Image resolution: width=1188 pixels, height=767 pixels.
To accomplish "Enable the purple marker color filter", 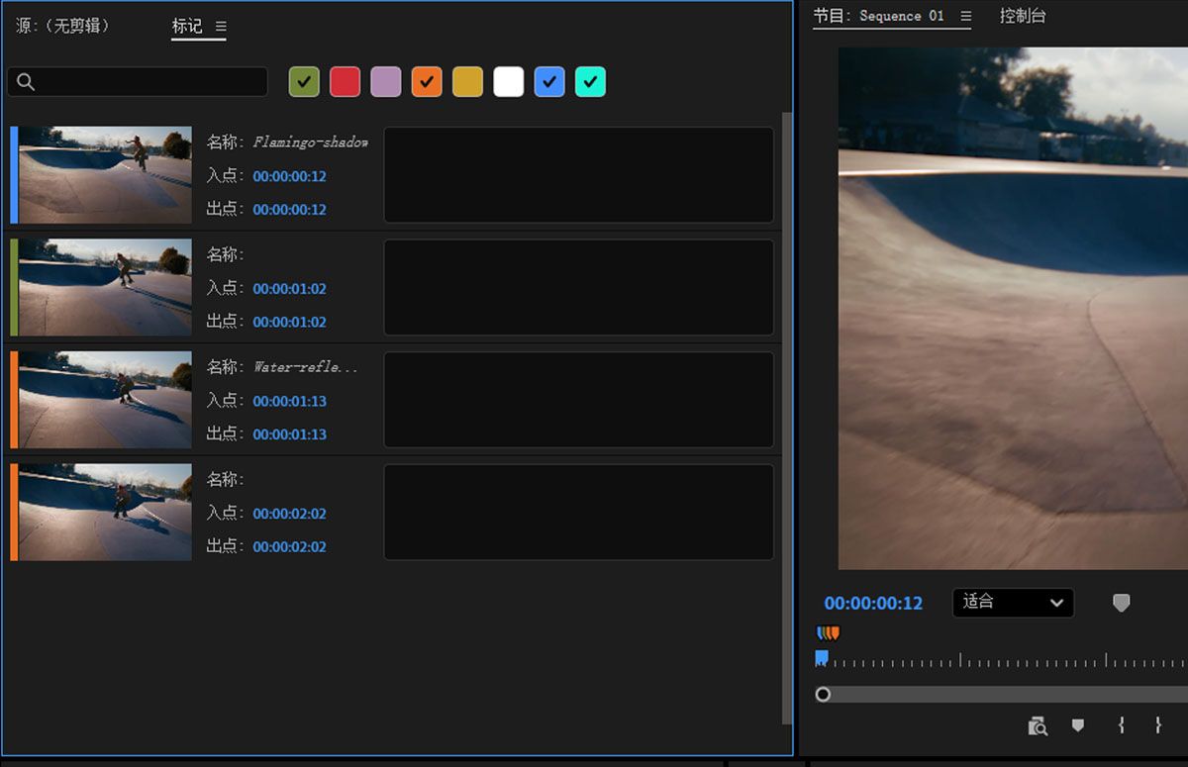I will click(x=385, y=81).
